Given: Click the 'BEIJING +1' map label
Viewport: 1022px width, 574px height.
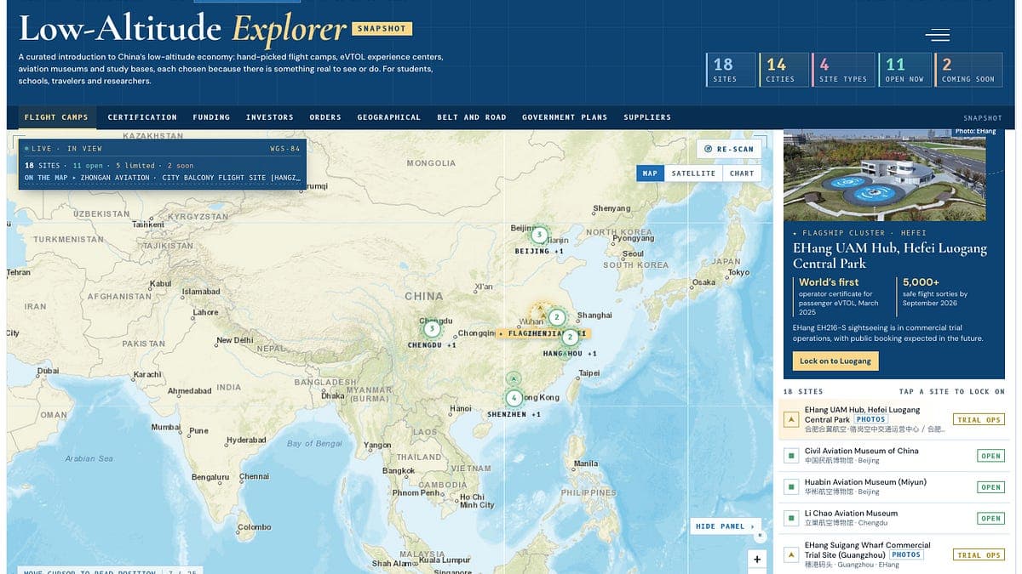Looking at the screenshot, I should [539, 251].
